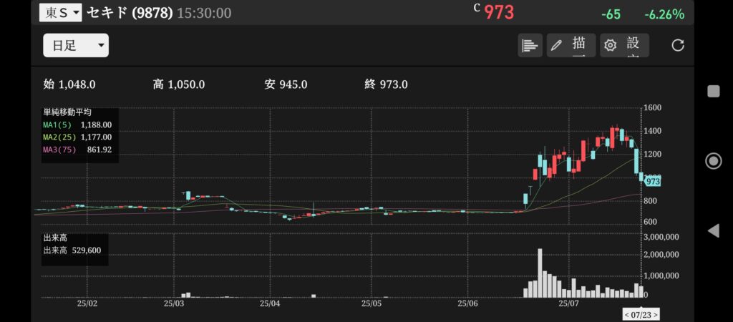Open the 東S market dropdown
The width and height of the screenshot is (733, 322).
pyautogui.click(x=60, y=12)
